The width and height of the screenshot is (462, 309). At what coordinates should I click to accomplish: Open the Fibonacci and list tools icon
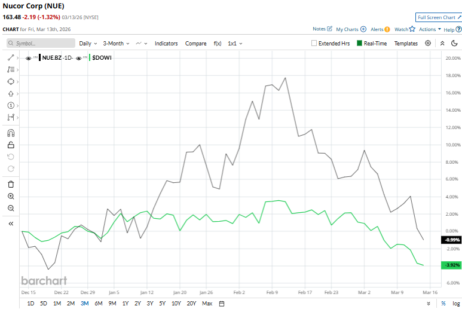[11, 69]
